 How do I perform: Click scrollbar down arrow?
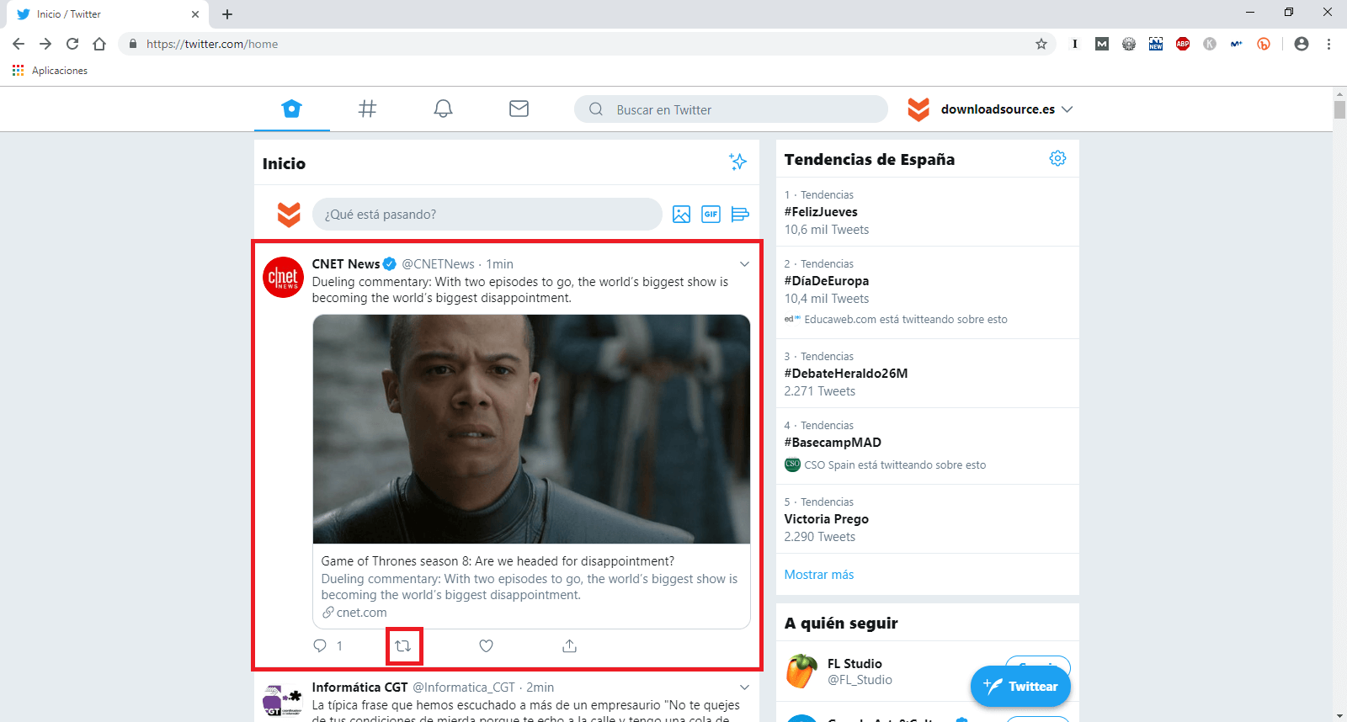pos(1339,714)
